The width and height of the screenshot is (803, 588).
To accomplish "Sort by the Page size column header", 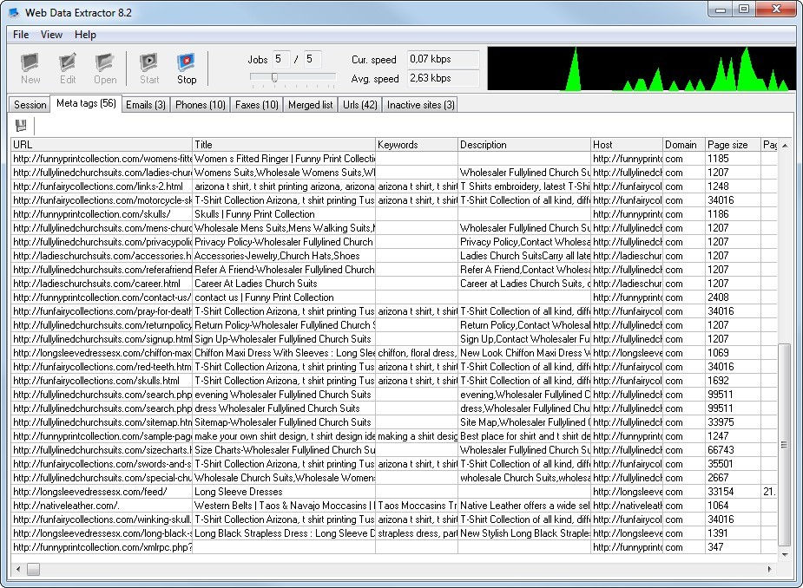I will [x=733, y=145].
